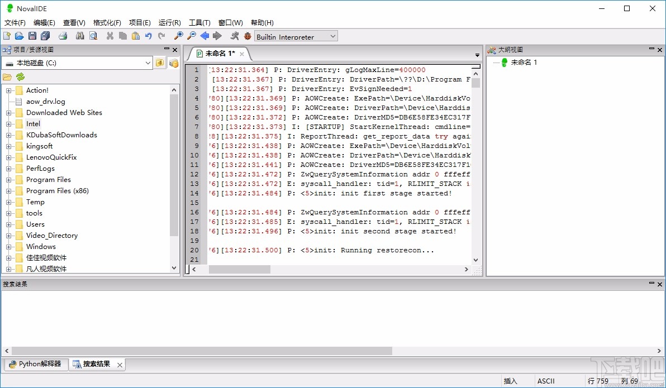Click the Save file toolbar icon
666x388 pixels.
(32, 36)
